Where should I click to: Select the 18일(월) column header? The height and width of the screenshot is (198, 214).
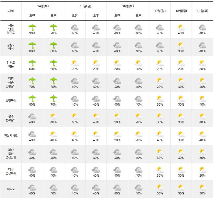(181, 11)
